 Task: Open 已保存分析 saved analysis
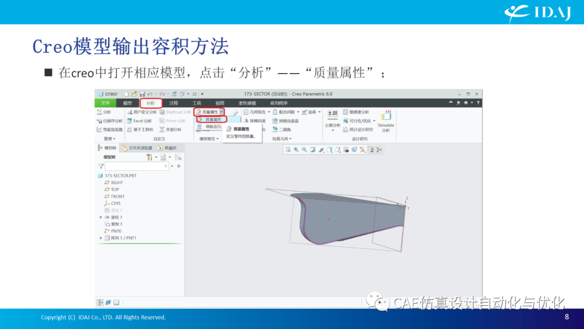coord(109,121)
